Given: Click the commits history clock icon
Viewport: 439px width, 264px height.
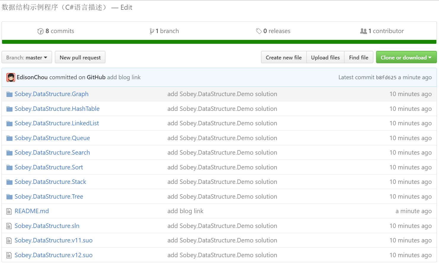Looking at the screenshot, I should tap(40, 31).
